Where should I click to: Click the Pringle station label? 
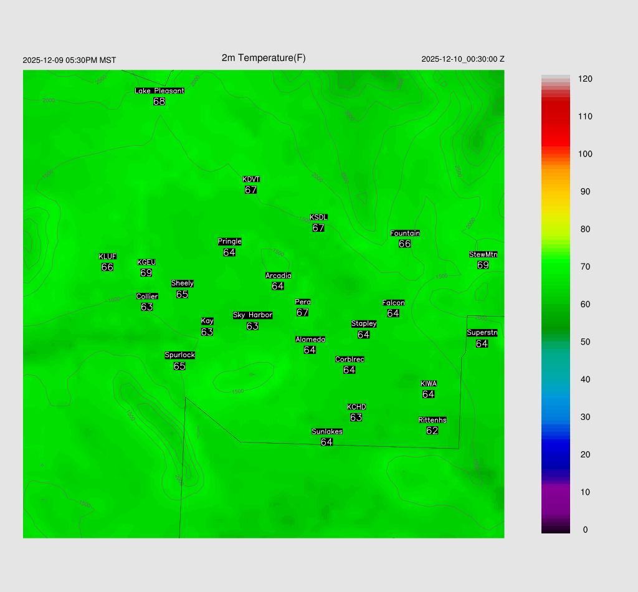click(x=229, y=242)
